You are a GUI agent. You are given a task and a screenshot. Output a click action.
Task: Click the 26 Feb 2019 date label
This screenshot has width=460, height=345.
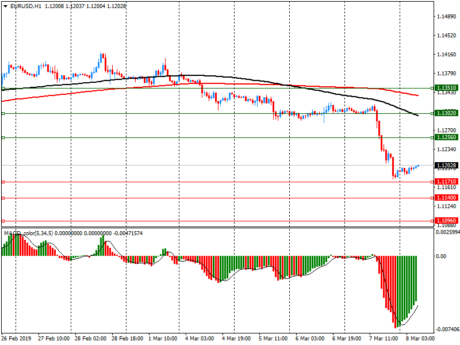tap(16, 339)
